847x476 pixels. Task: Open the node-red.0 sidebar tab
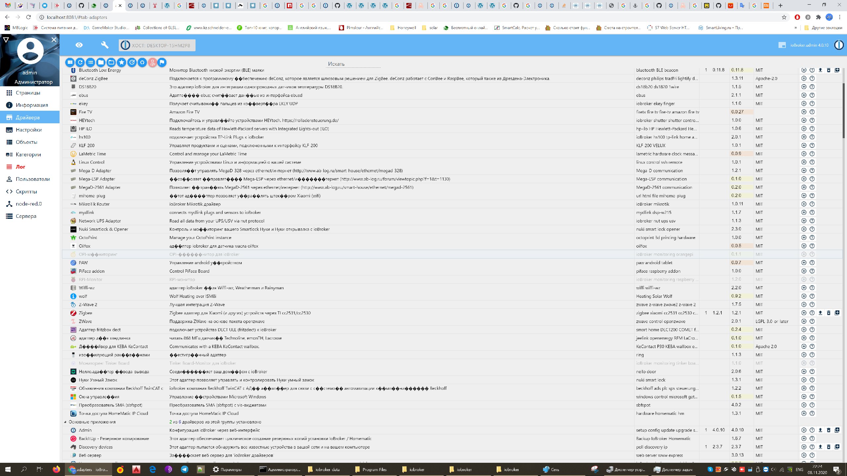tap(30, 204)
